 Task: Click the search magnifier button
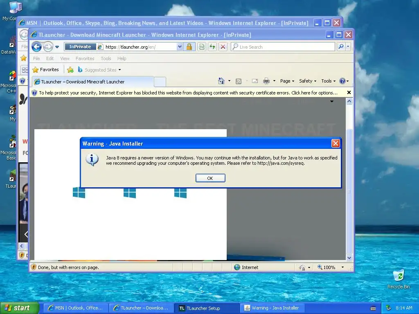click(x=341, y=47)
